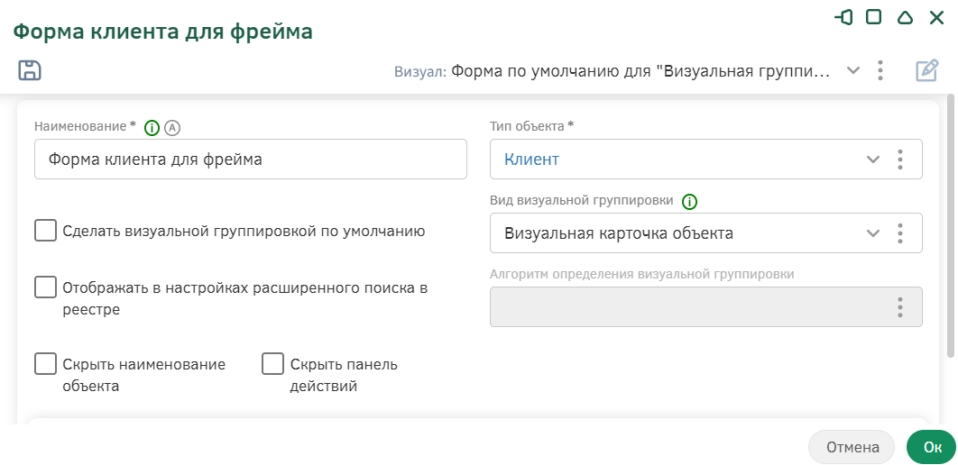Click the Отмена button
958x465 pixels.
click(x=852, y=447)
